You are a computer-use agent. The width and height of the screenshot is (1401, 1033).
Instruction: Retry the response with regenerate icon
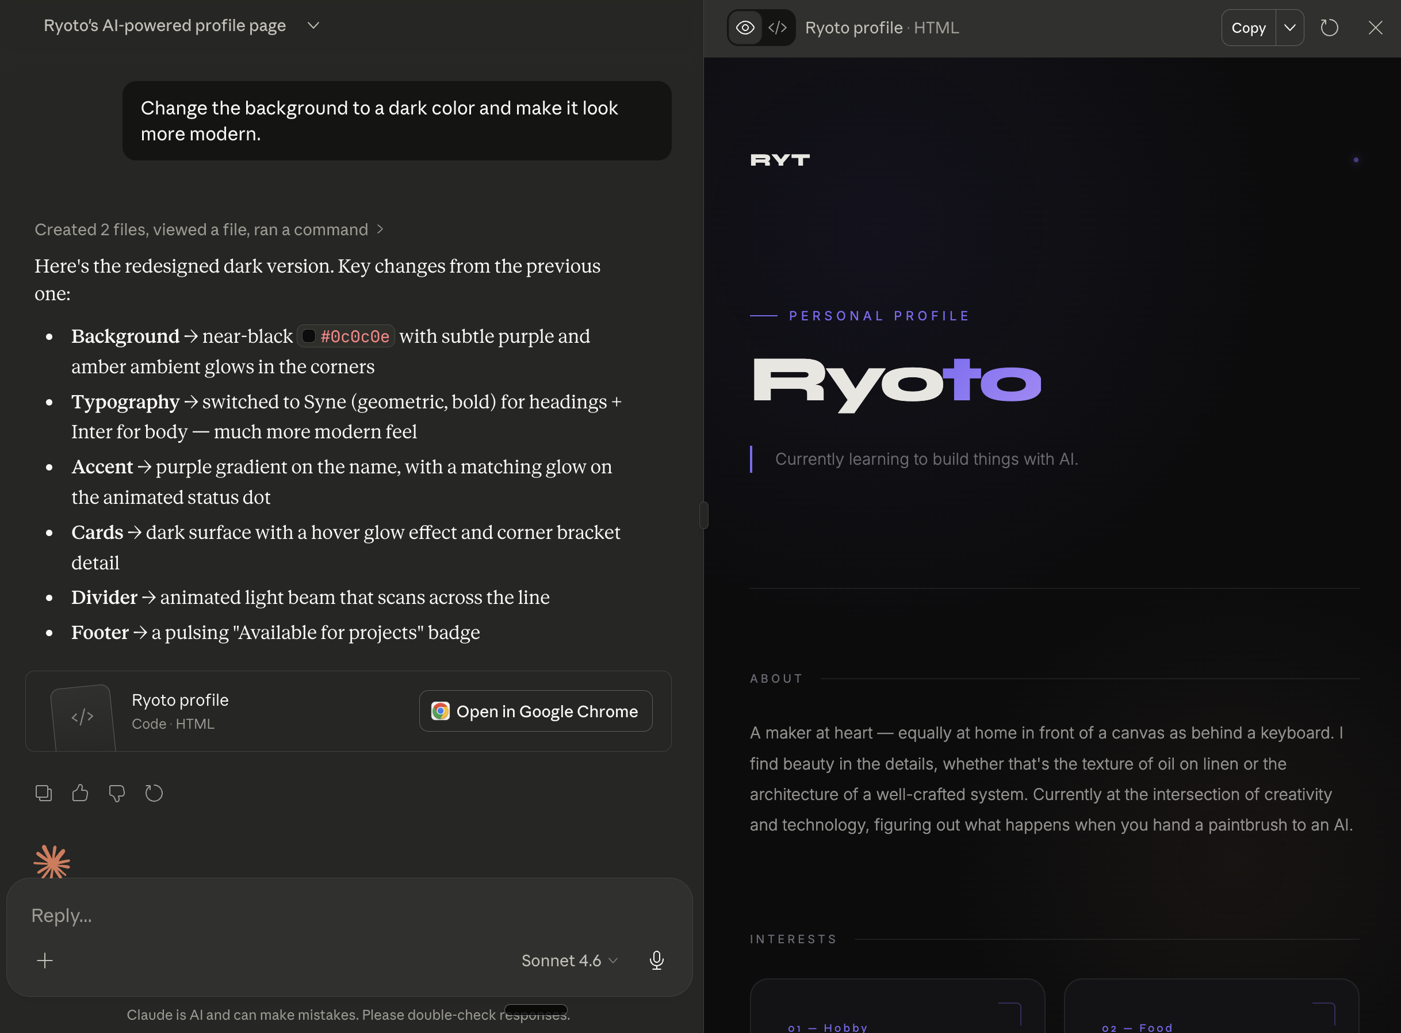[x=154, y=793]
